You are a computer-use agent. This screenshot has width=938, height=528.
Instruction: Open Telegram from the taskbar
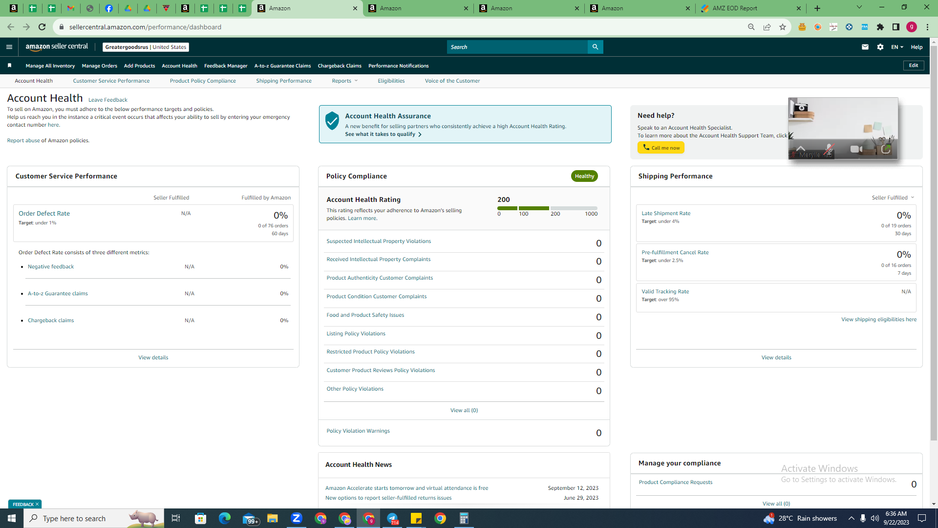tap(392, 518)
